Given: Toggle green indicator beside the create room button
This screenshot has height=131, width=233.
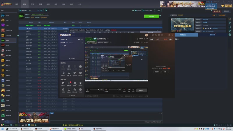Looking at the screenshot, I should (x=160, y=16).
